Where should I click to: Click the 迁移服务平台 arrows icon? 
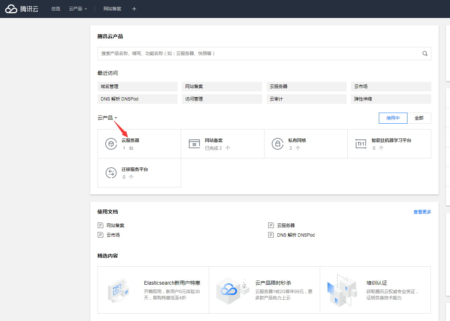[x=111, y=173]
